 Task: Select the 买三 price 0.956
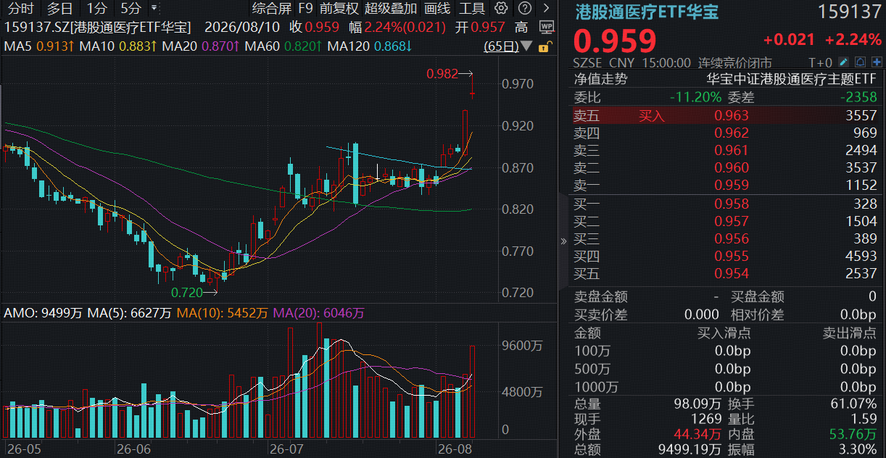[732, 238]
